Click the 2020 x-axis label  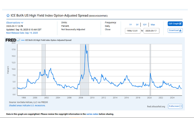click(x=149, y=98)
